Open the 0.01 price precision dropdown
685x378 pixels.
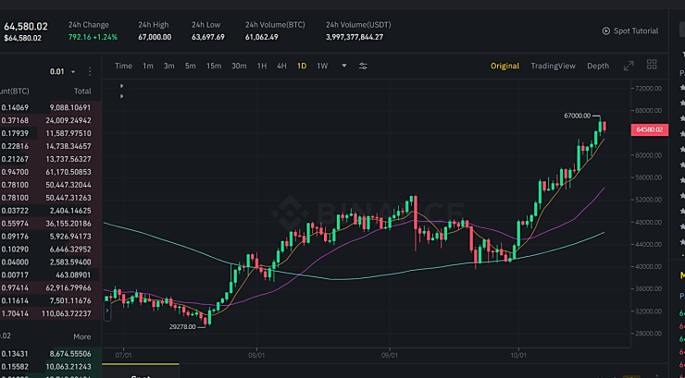tap(63, 71)
